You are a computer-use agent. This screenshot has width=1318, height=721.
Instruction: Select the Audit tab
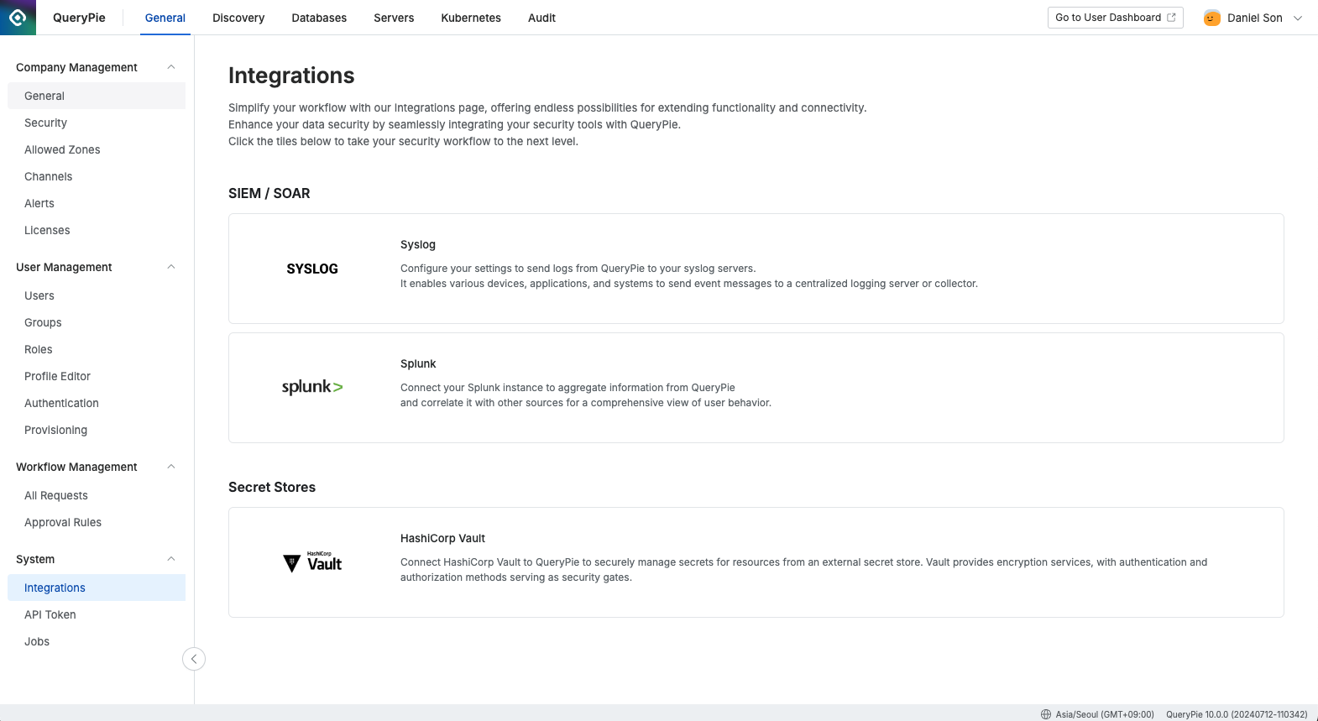coord(541,18)
